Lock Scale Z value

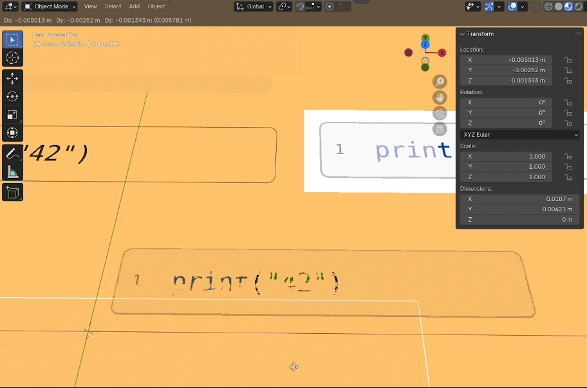coord(568,177)
